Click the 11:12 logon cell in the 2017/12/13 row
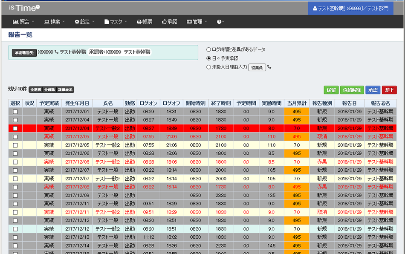 pos(148,237)
